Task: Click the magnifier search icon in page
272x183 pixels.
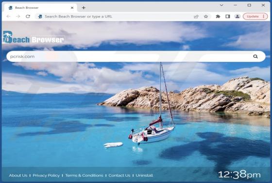Action: [255, 56]
